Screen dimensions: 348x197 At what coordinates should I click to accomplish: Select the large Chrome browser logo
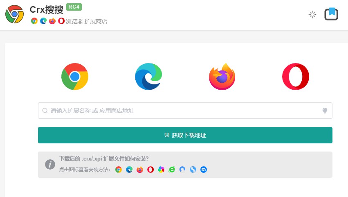point(75,77)
